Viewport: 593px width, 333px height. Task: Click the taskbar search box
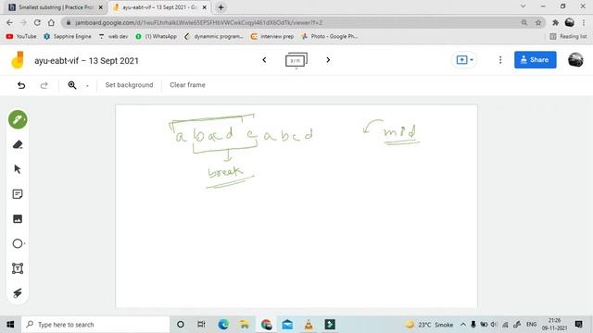(x=95, y=325)
